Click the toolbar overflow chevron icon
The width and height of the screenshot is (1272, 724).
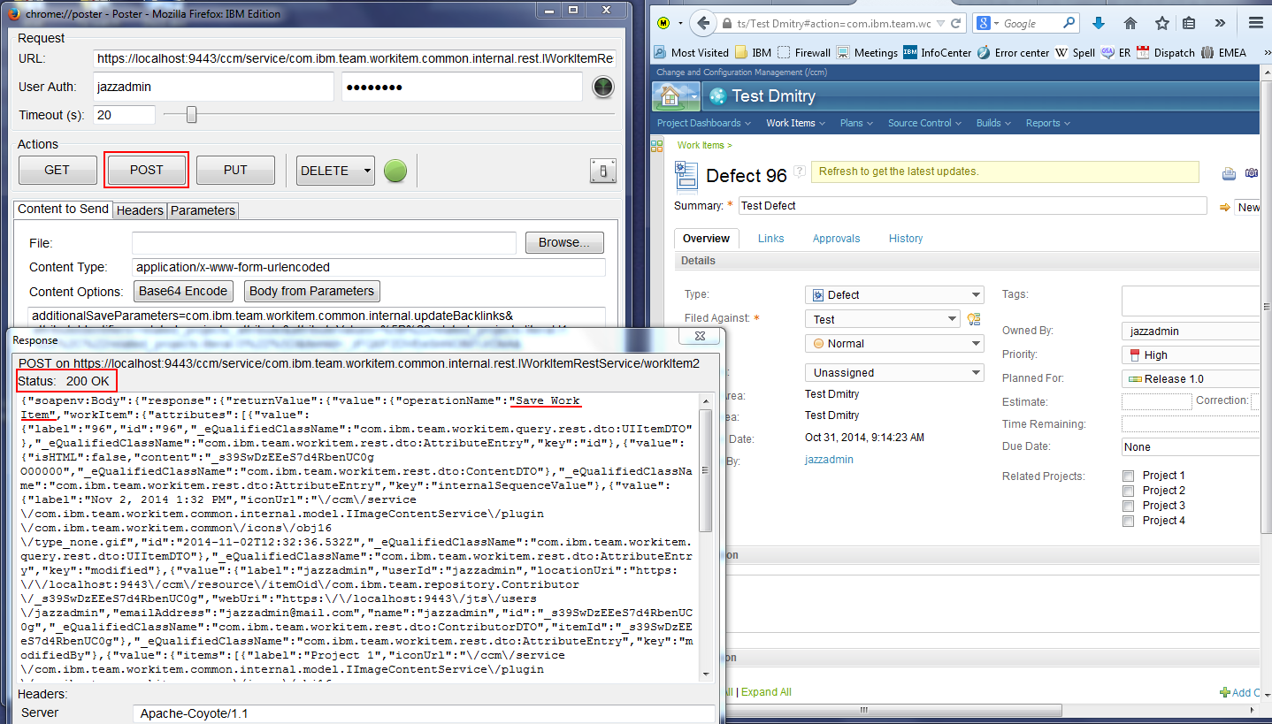(1221, 23)
